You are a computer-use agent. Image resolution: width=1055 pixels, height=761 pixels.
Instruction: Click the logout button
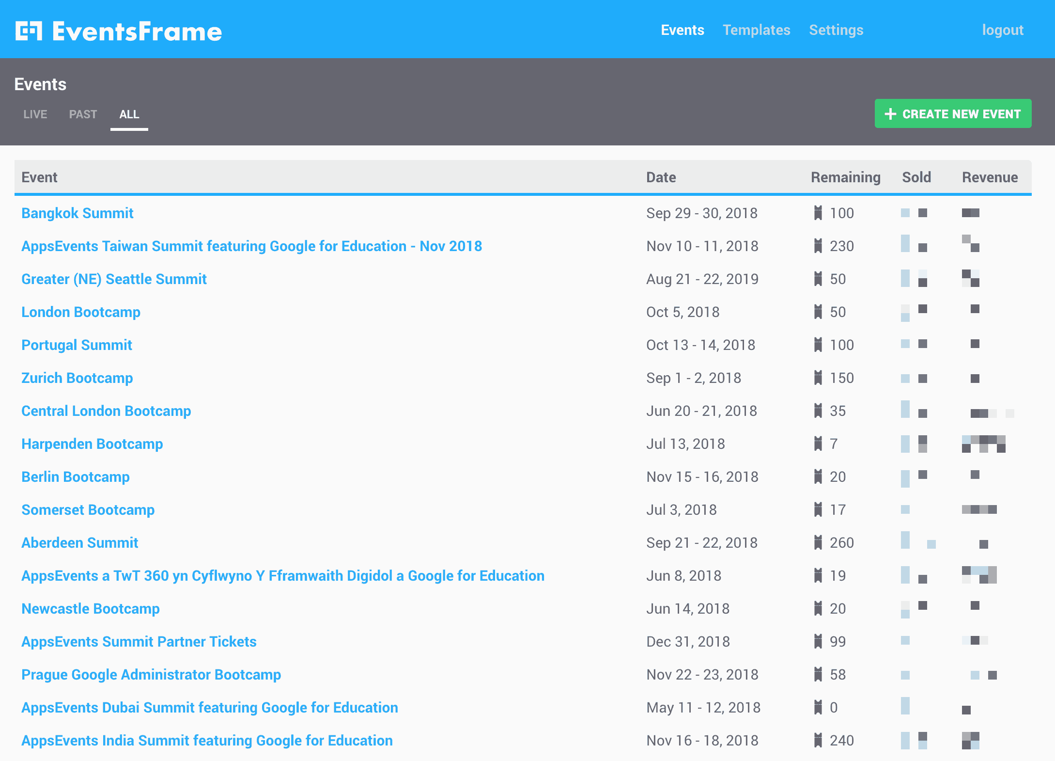pos(1003,31)
